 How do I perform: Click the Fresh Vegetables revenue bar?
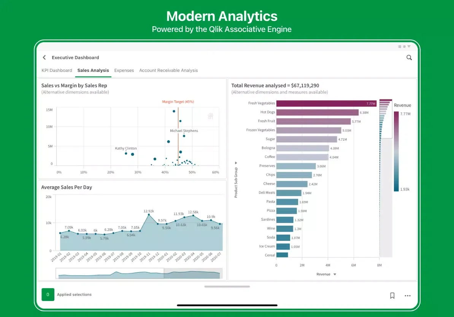click(x=326, y=103)
